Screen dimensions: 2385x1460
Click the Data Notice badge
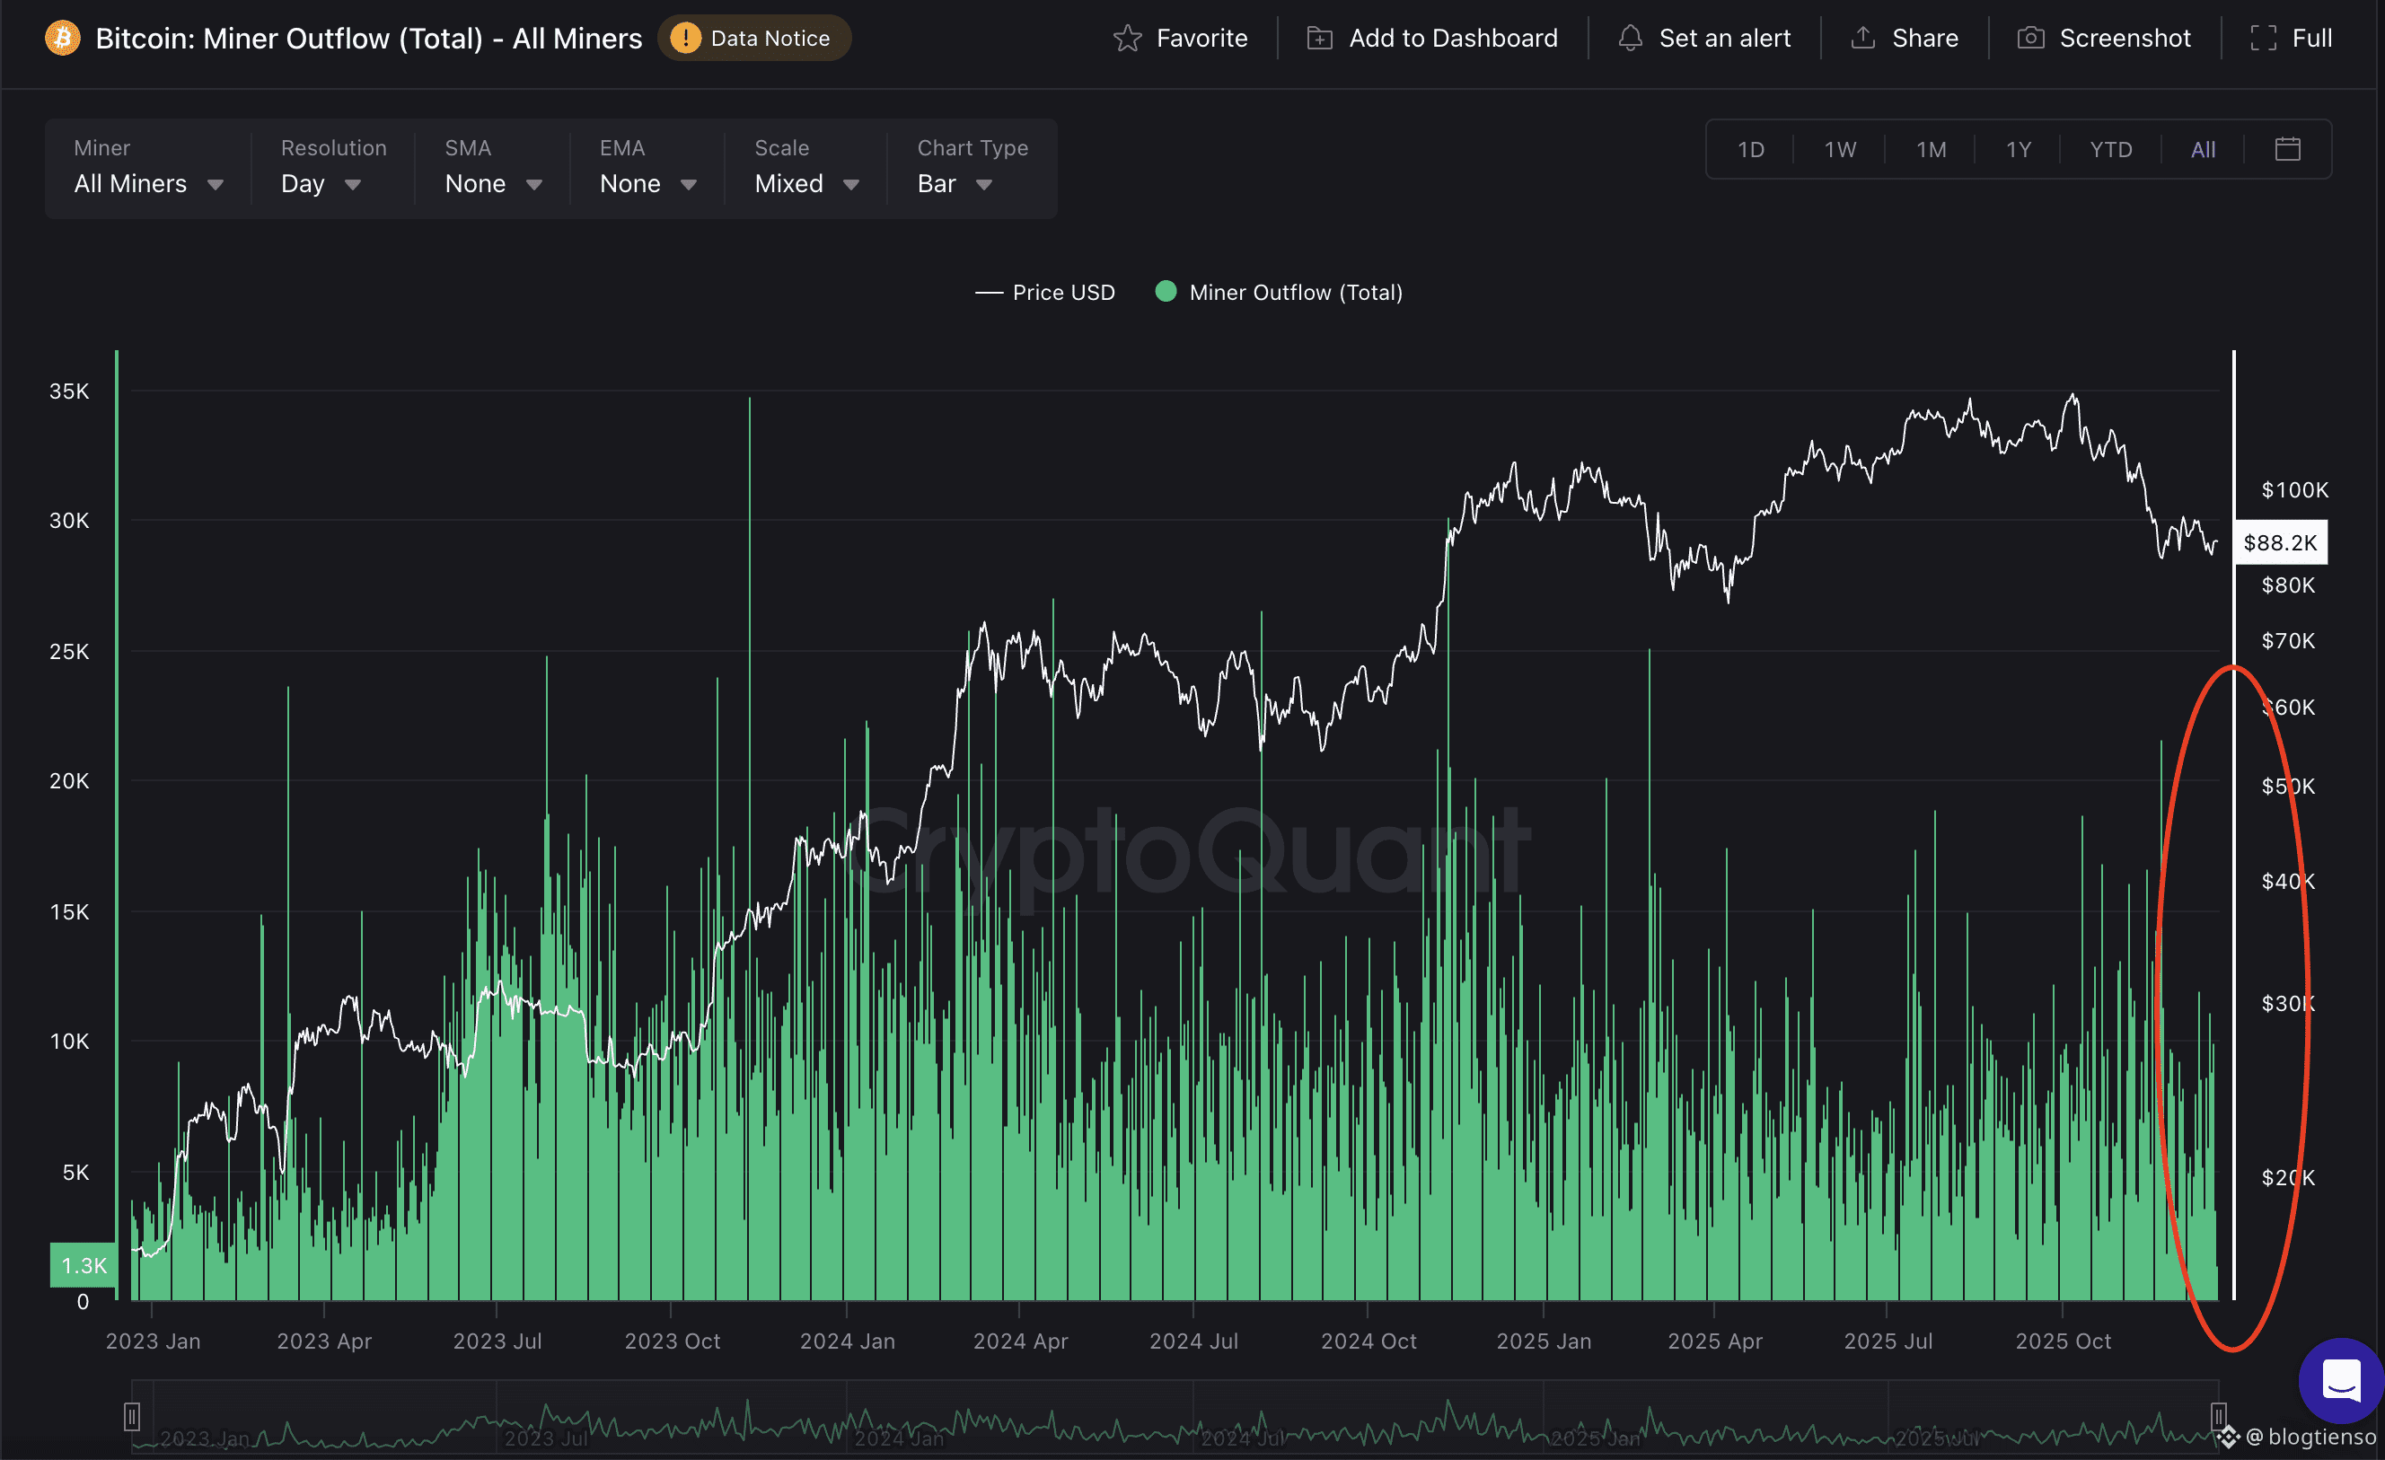tap(754, 39)
